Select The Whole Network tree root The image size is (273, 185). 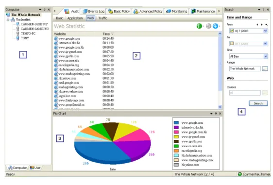click(26, 15)
